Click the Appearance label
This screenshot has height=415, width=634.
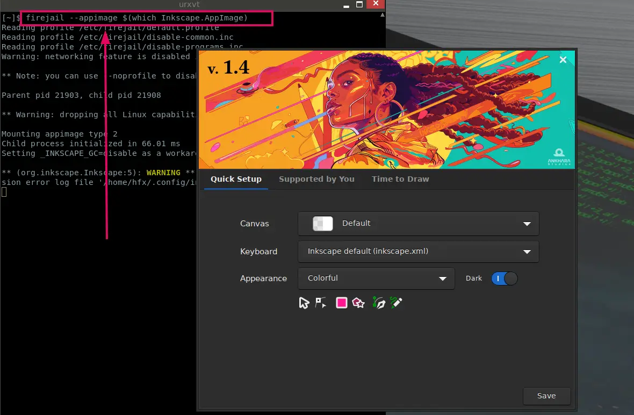(x=264, y=278)
